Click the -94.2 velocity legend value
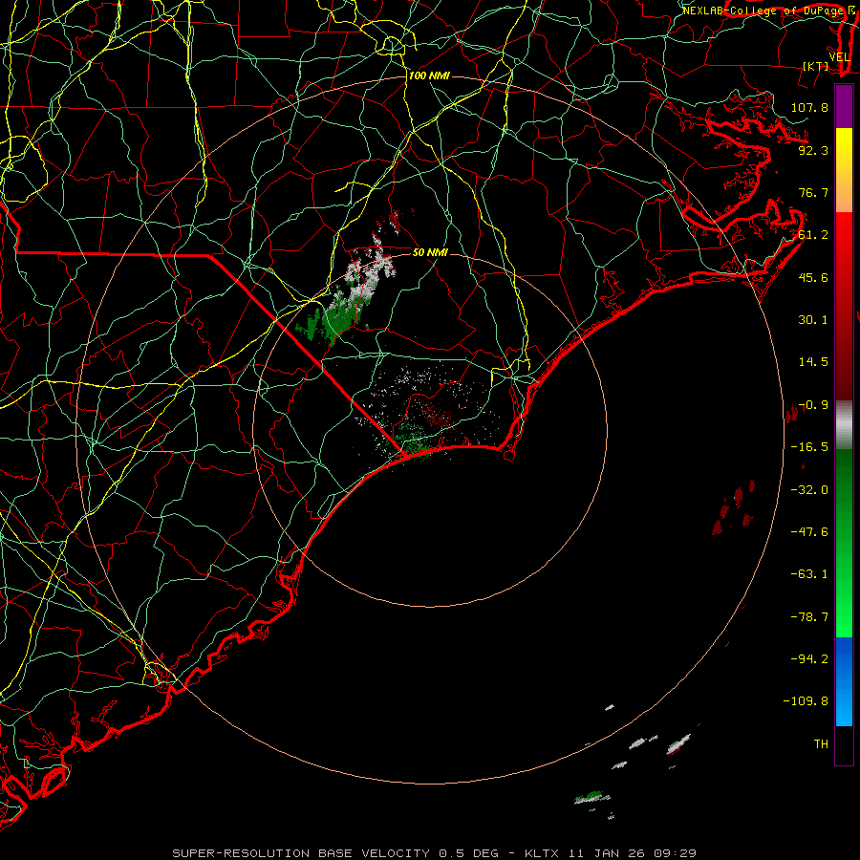This screenshot has height=860, width=860. tap(809, 658)
